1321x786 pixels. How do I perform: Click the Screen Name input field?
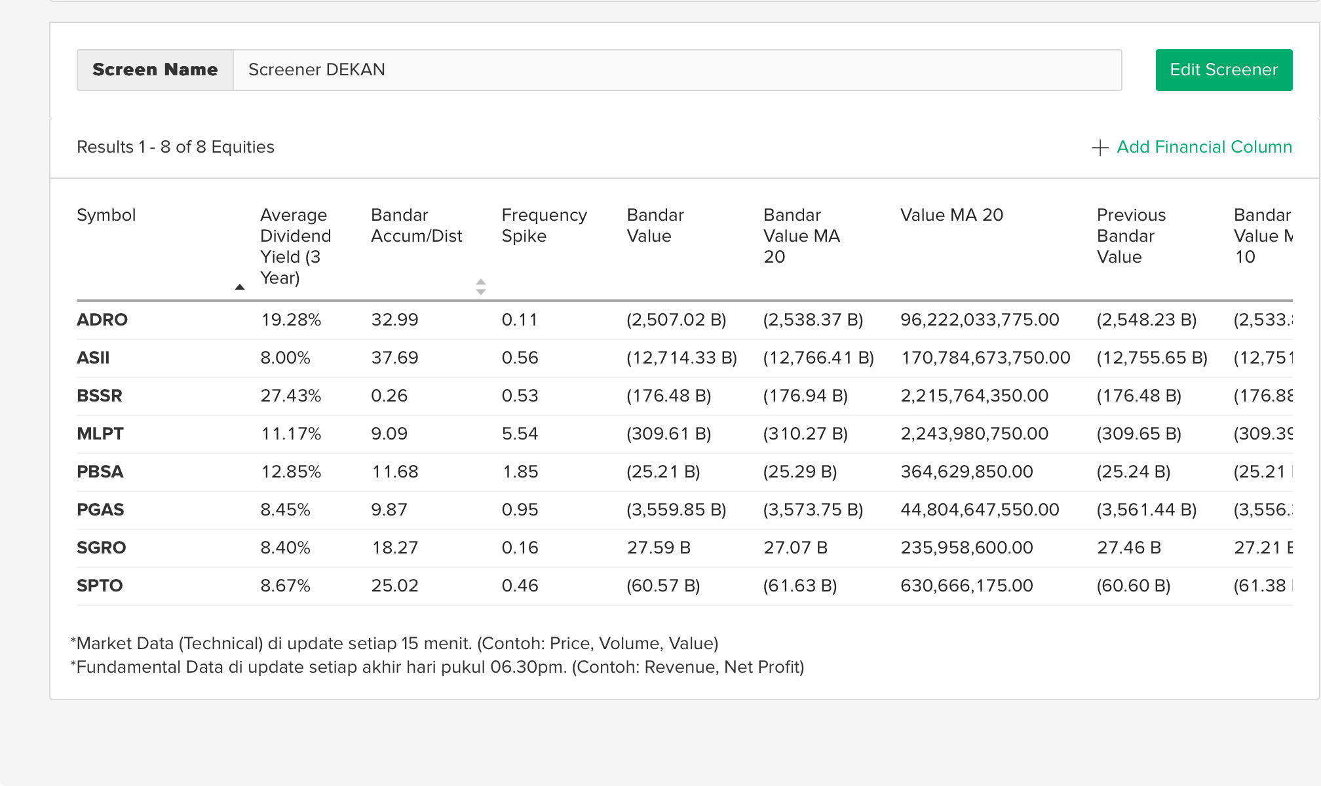[x=677, y=70]
